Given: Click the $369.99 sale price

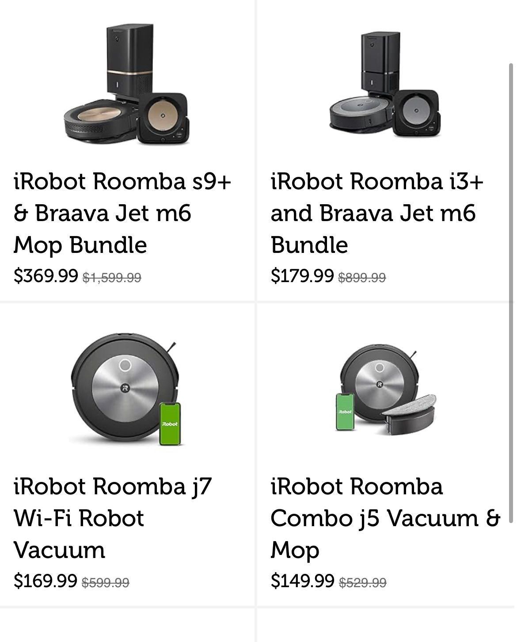Looking at the screenshot, I should click(46, 276).
